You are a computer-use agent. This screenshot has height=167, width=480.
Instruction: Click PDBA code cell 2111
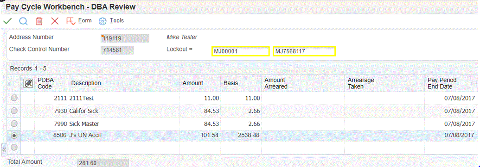pos(51,99)
